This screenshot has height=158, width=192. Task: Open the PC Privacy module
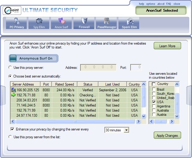click(16, 23)
